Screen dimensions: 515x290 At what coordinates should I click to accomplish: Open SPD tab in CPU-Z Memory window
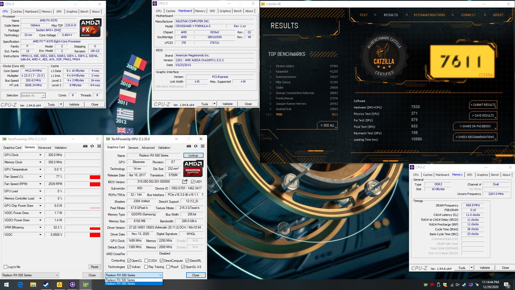tap(469, 175)
